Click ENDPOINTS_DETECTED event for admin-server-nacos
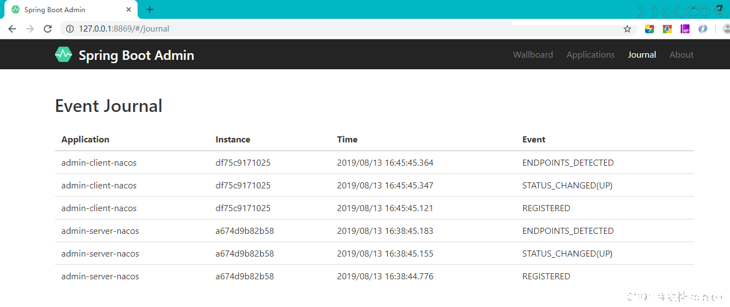 pyautogui.click(x=568, y=231)
